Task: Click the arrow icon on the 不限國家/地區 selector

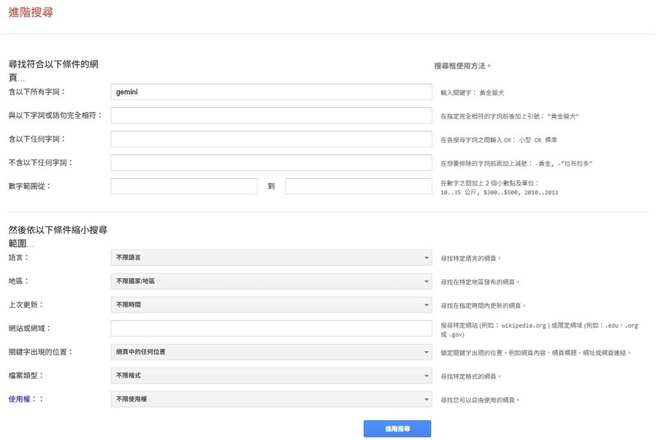Action: (425, 281)
